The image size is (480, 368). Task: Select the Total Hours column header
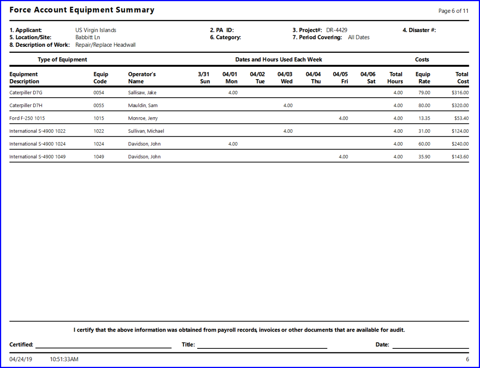(x=395, y=78)
